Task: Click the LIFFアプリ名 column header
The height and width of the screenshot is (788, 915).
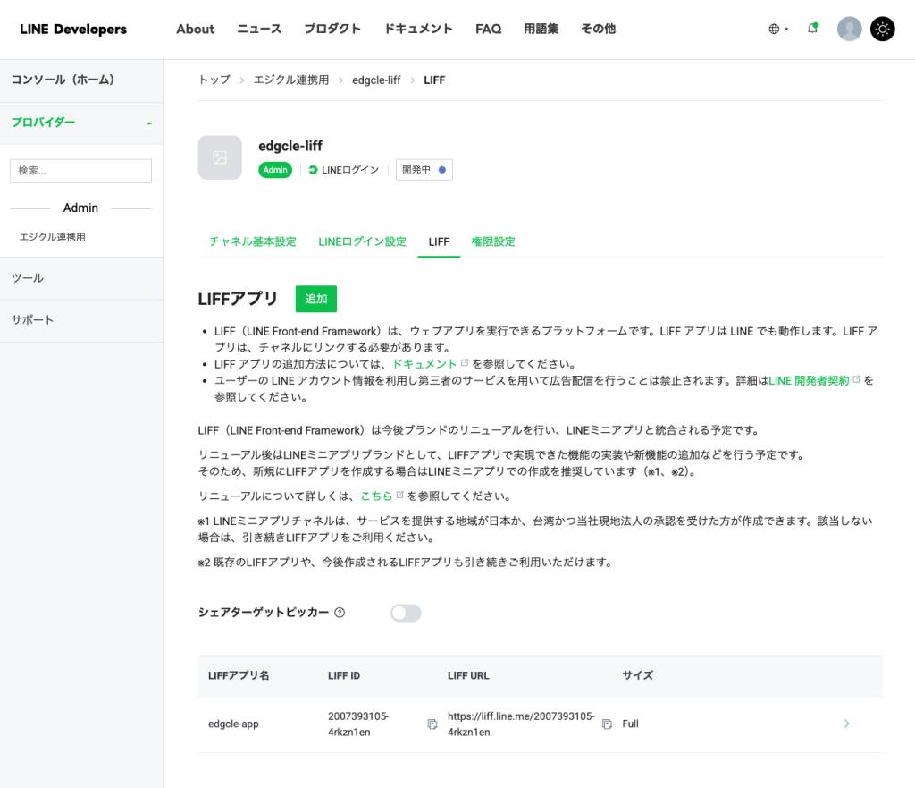Action: coord(239,676)
